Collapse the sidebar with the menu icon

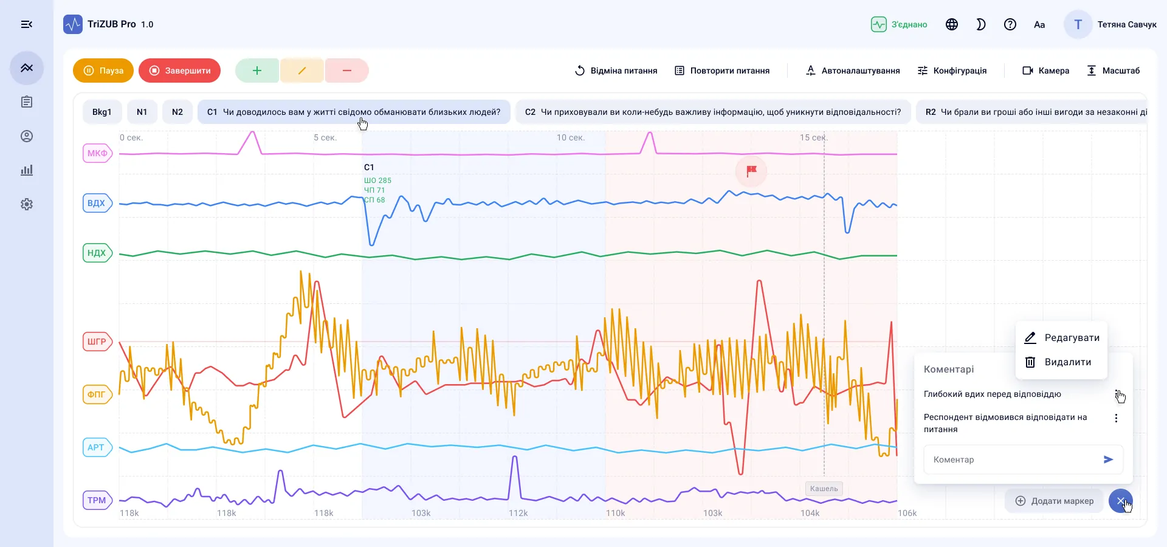point(27,24)
